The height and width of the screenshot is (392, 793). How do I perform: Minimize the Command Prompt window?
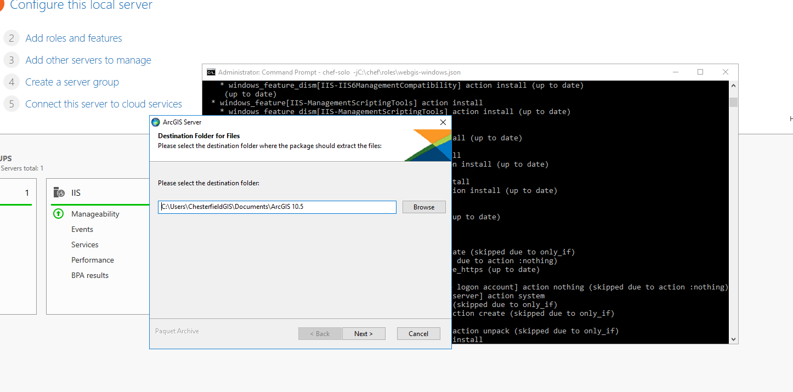coord(675,72)
